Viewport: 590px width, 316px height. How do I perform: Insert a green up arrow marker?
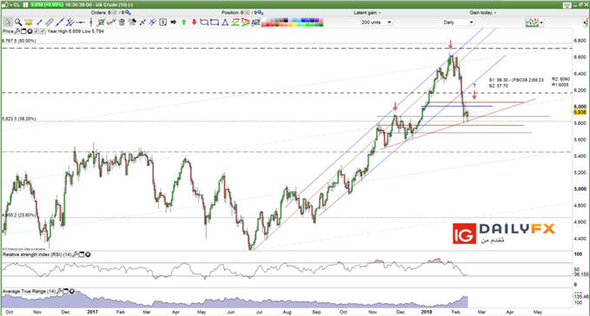click(x=183, y=23)
